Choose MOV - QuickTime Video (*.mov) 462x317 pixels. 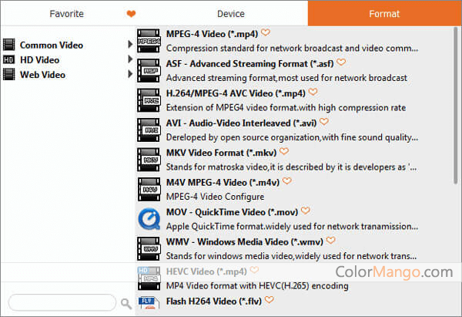tap(233, 212)
